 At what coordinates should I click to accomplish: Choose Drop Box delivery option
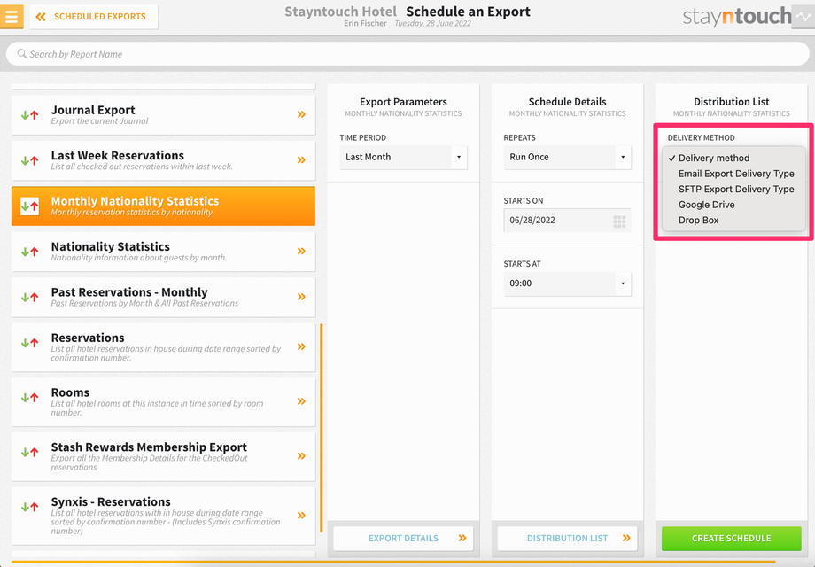pos(733,221)
